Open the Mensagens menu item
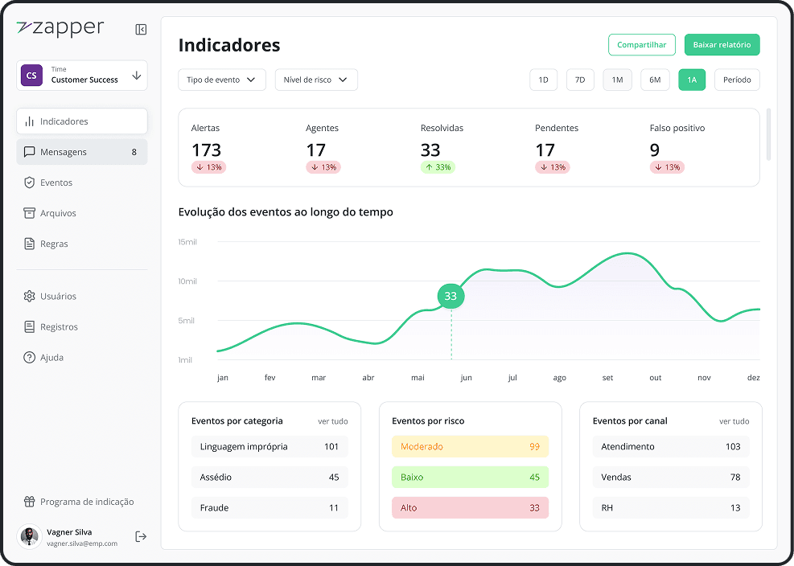The image size is (794, 566). 82,152
